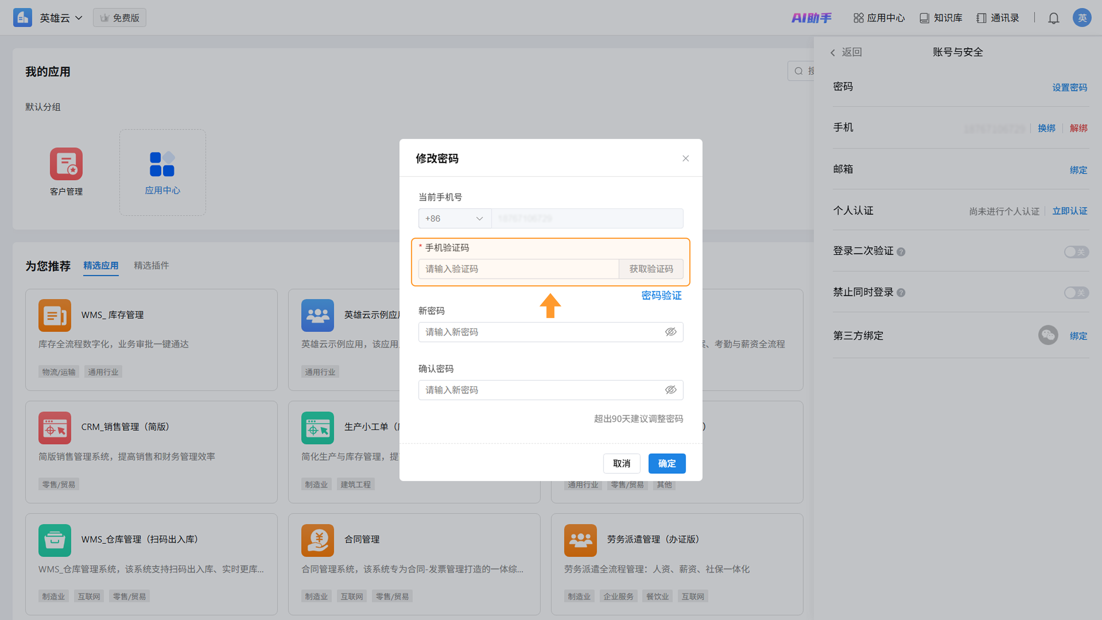Click the WeChat third-party binding icon
Screen dimensions: 1102x620
pyautogui.click(x=1048, y=336)
